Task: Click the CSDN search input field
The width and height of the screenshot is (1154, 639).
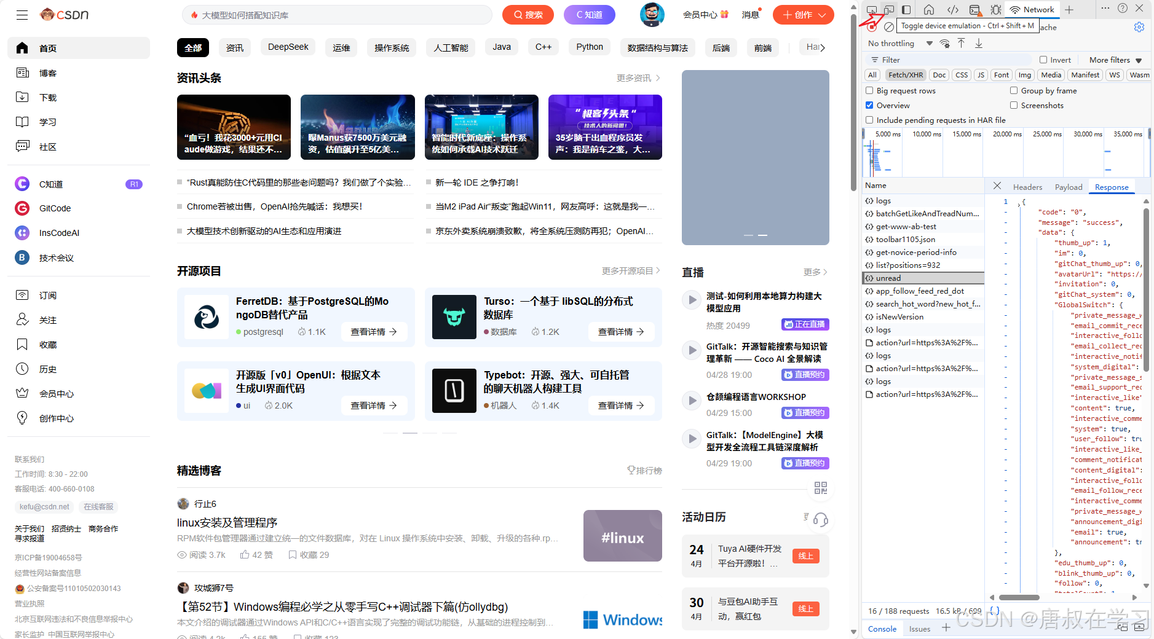Action: click(337, 15)
